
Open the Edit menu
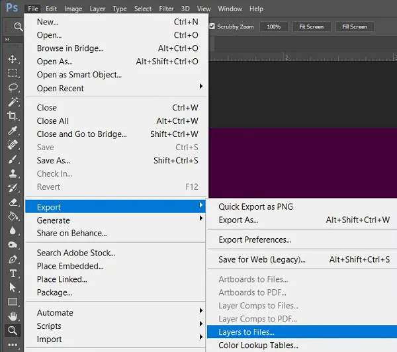[52, 9]
